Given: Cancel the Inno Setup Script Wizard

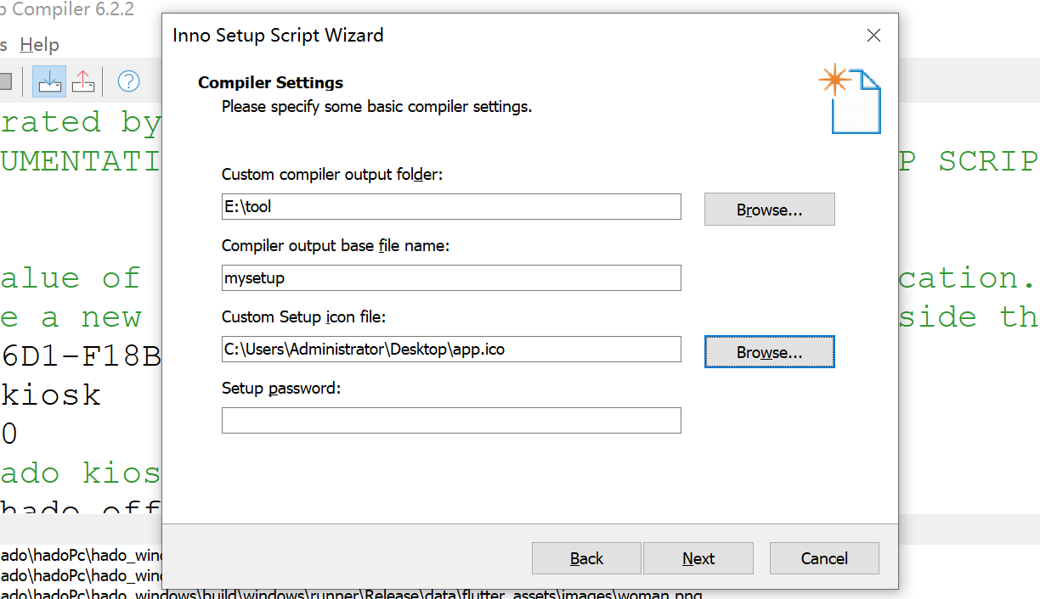Looking at the screenshot, I should pyautogui.click(x=824, y=558).
